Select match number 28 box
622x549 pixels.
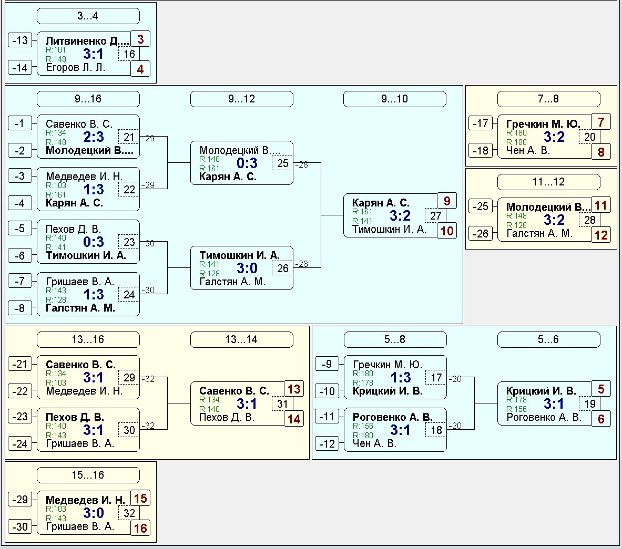click(589, 220)
